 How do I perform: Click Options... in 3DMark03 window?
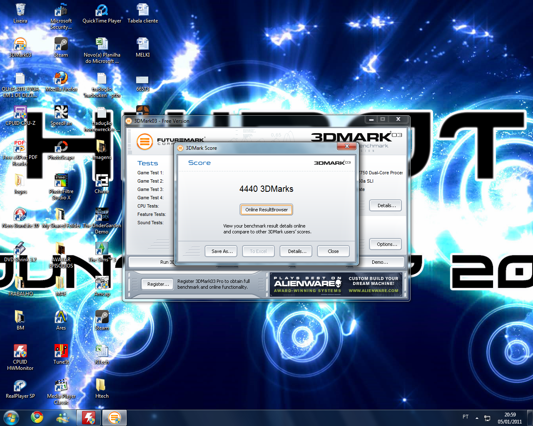386,244
